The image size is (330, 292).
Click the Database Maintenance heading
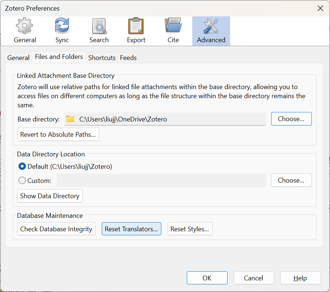click(50, 216)
